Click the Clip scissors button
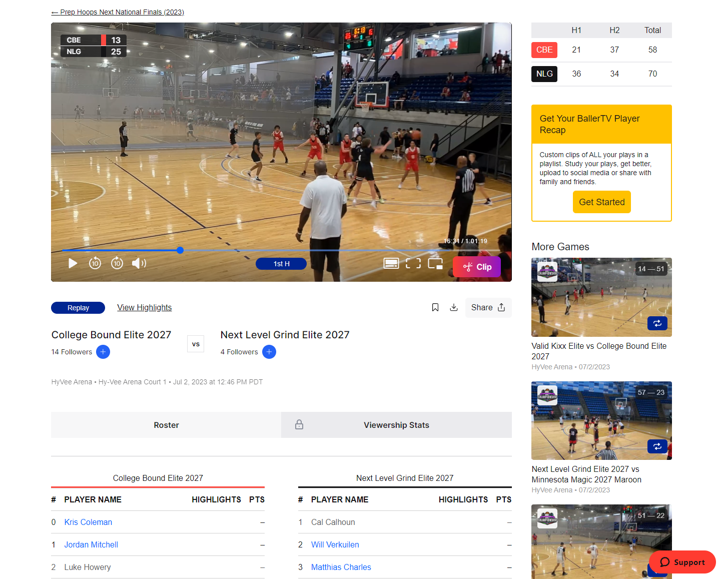The height and width of the screenshot is (579, 724). [x=477, y=267]
